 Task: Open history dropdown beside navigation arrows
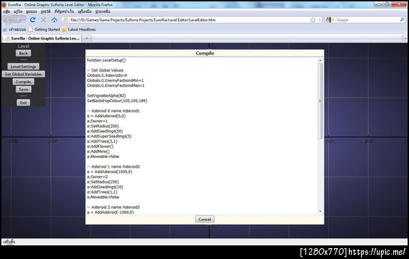(24, 20)
